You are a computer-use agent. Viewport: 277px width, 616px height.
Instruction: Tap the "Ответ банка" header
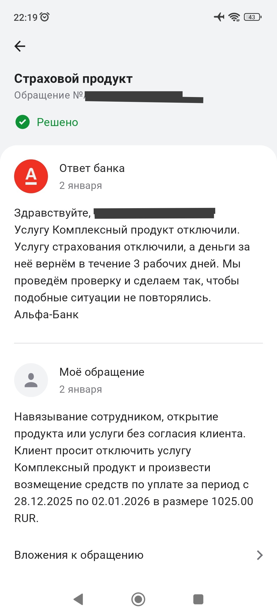click(x=92, y=168)
